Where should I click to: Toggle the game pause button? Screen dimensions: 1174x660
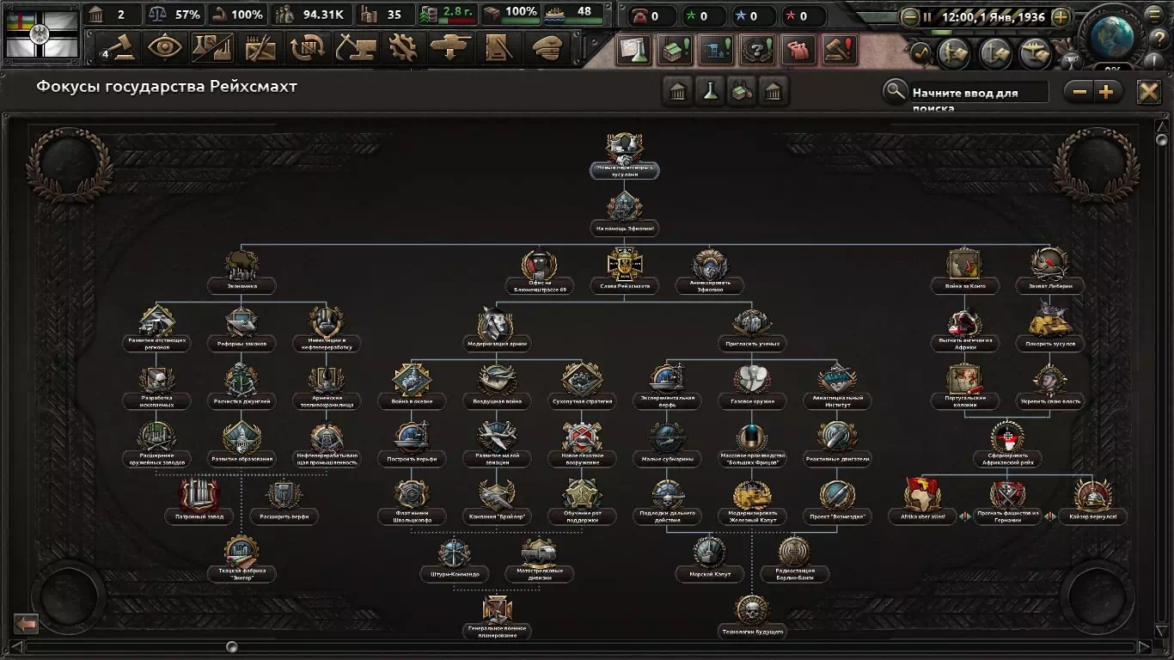point(926,16)
